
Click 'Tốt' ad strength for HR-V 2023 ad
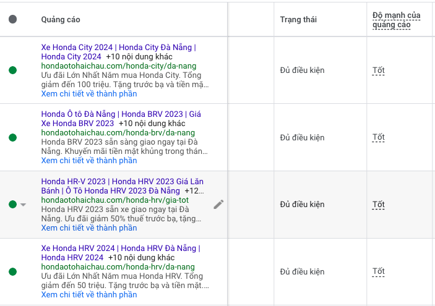[x=378, y=205]
